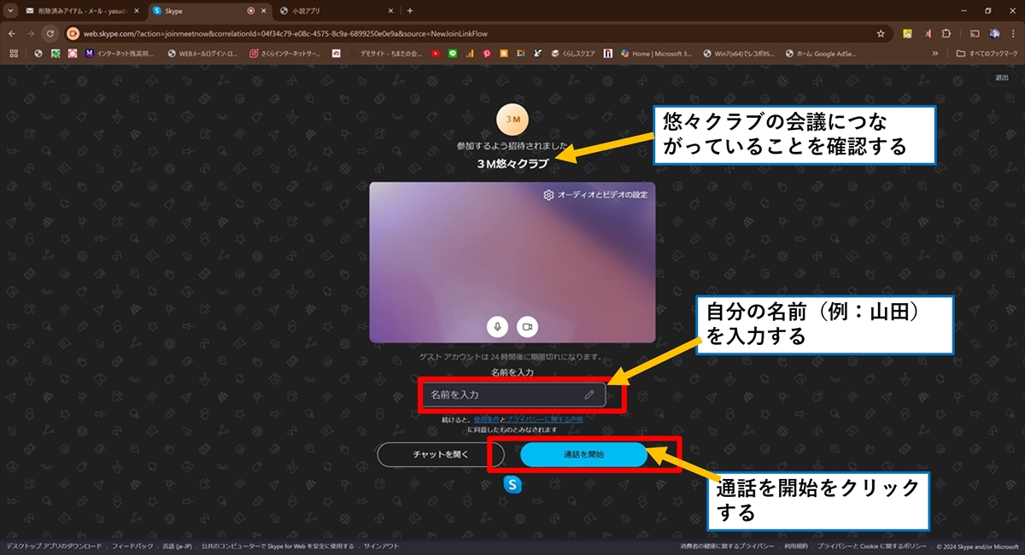Click the 3M group avatar

pos(513,120)
